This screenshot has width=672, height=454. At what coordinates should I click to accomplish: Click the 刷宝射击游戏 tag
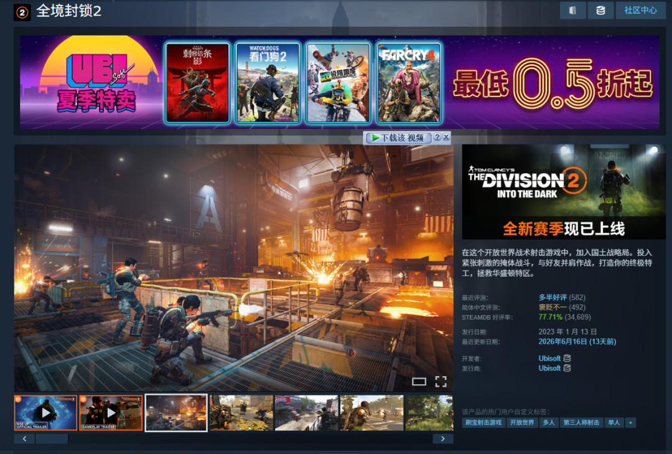pos(483,423)
